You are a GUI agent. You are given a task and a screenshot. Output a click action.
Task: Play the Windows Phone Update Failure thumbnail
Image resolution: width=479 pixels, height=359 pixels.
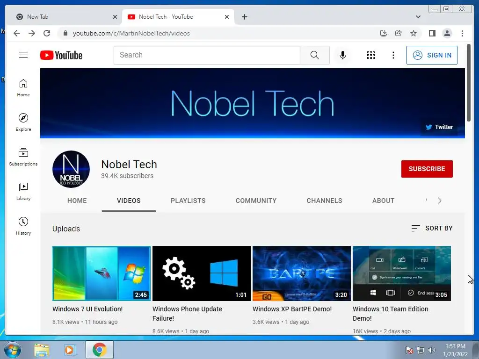click(202, 273)
